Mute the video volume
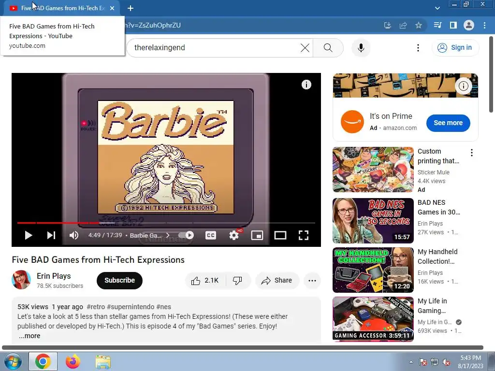 click(73, 235)
